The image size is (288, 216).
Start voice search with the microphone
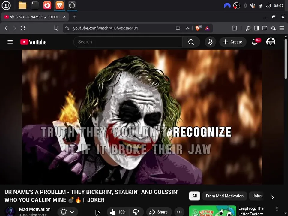[x=210, y=42]
